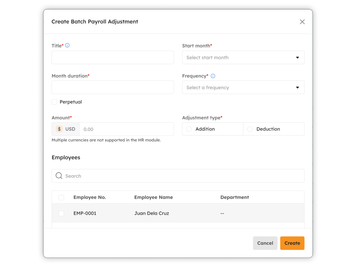The image size is (356, 267).
Task: Close the Create Batch Payroll Adjustment dialog
Action: [302, 22]
